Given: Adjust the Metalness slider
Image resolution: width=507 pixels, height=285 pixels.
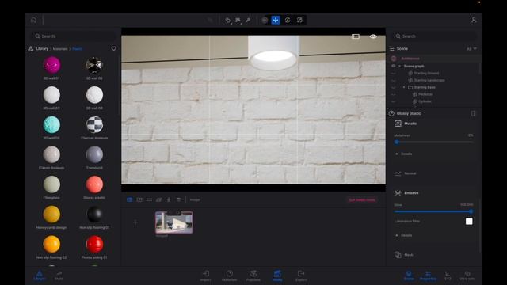Looking at the screenshot, I should tap(433, 142).
